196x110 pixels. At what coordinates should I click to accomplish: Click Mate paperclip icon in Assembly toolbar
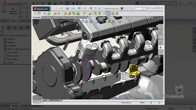(x=45, y=13)
